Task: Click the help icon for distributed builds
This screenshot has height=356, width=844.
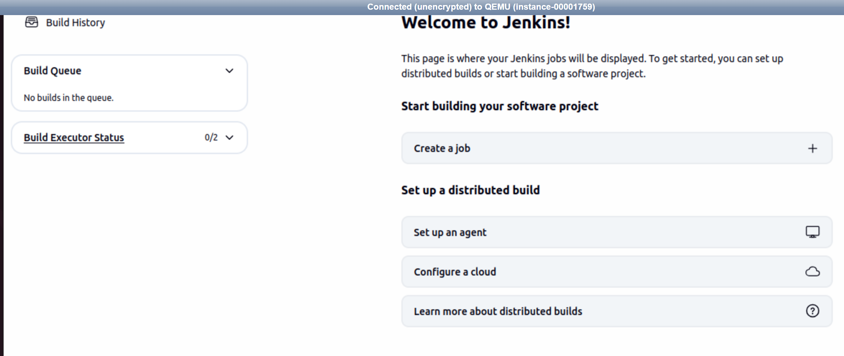Action: click(812, 311)
